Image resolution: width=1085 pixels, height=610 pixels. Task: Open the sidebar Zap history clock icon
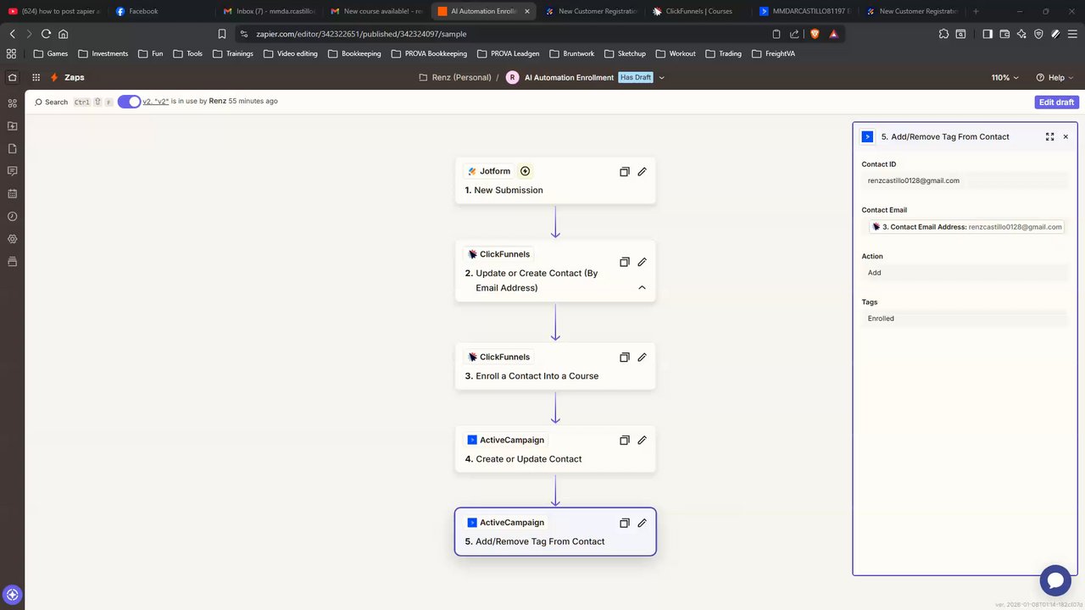coord(12,216)
